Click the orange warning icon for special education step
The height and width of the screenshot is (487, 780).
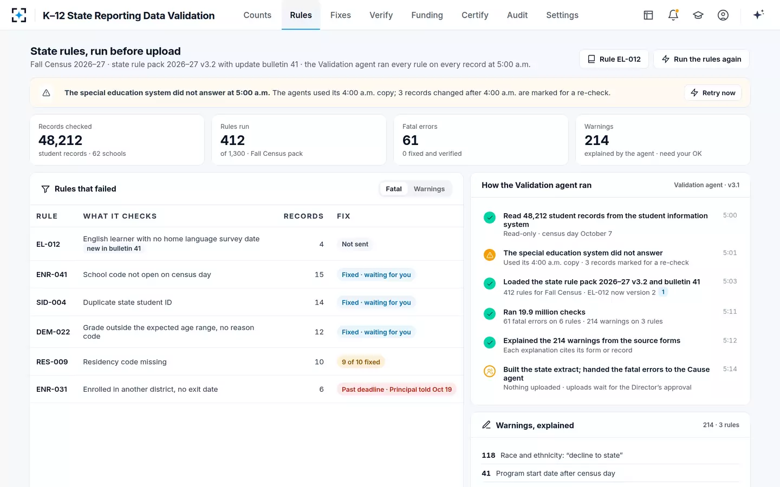pyautogui.click(x=490, y=255)
